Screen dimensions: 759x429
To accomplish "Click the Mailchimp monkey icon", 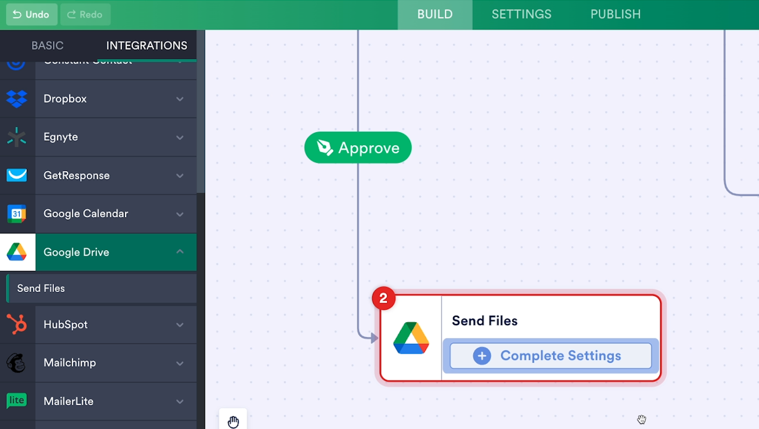I will (x=16, y=363).
